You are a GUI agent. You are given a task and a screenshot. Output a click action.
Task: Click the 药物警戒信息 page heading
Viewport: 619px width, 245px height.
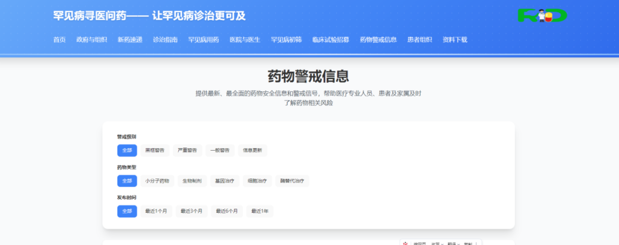308,76
